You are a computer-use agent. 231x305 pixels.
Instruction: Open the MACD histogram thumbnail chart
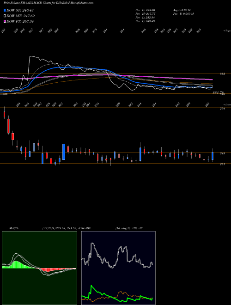tap(39, 268)
